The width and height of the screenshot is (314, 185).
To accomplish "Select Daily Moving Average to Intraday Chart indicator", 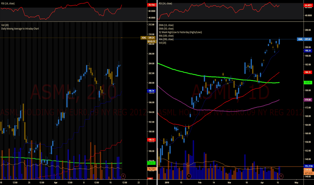I will point(20,29).
